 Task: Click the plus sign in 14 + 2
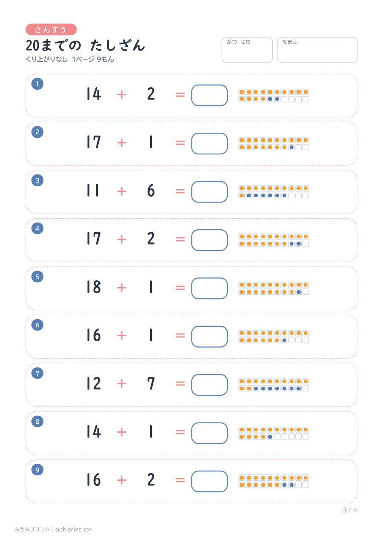pos(122,94)
